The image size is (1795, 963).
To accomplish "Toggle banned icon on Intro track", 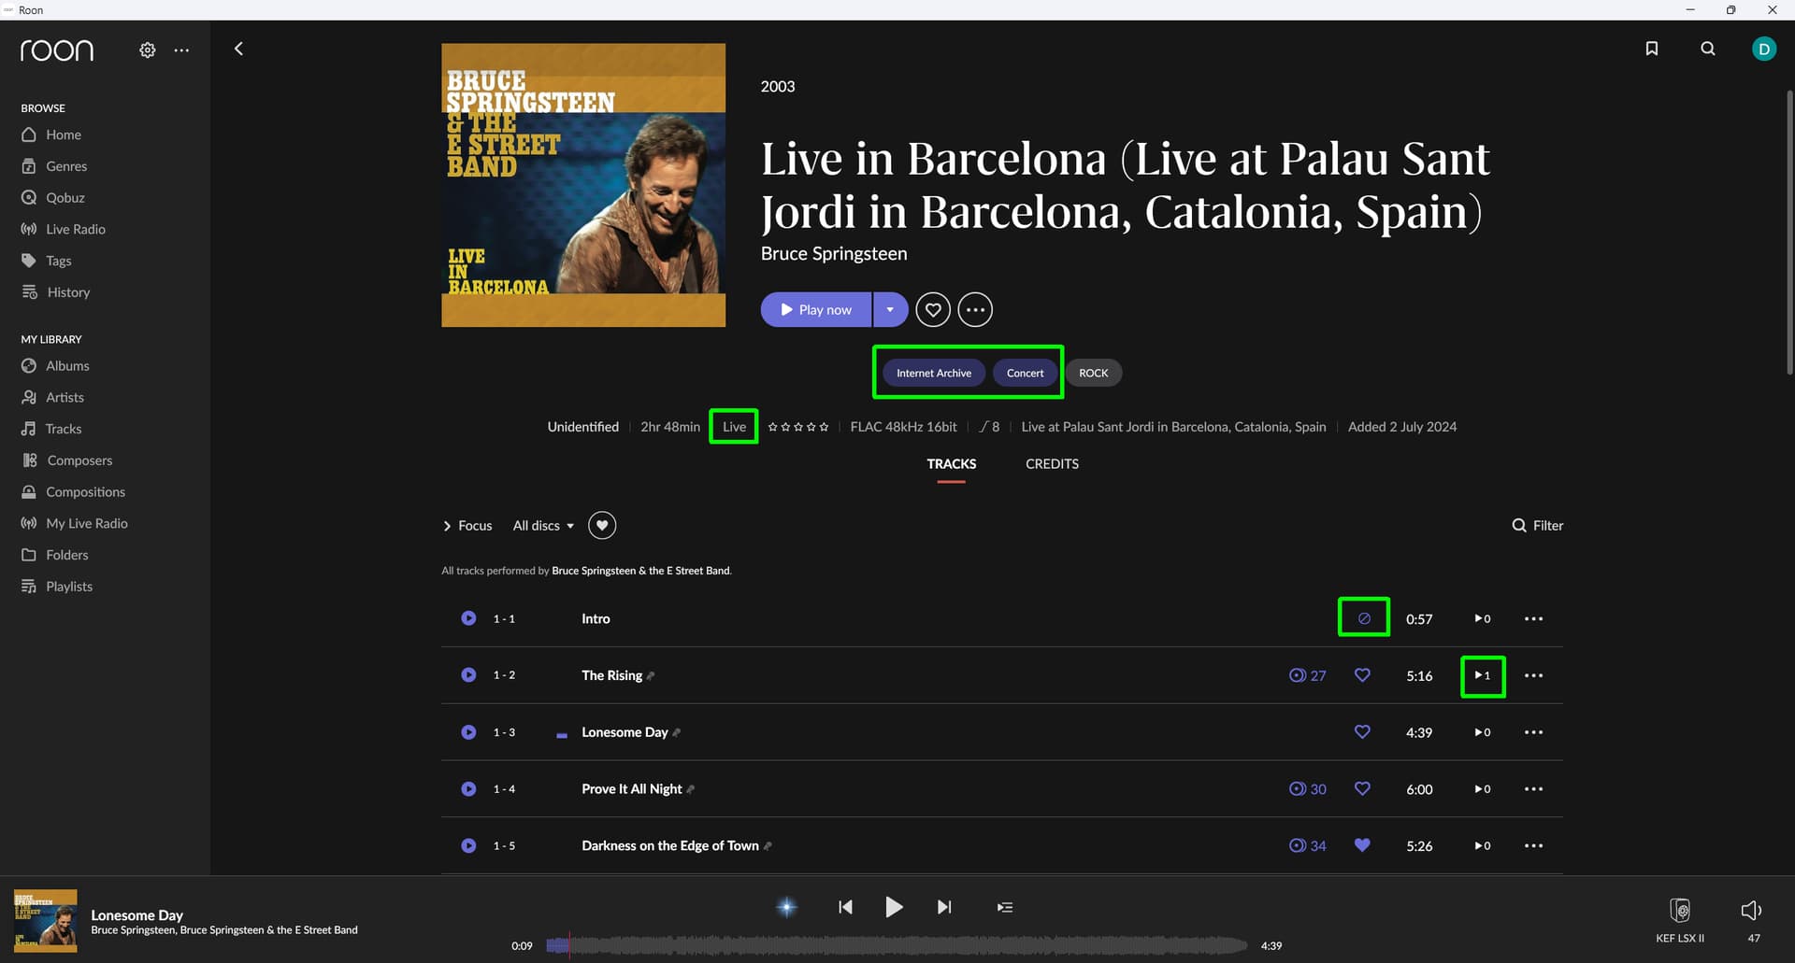I will 1364,618.
